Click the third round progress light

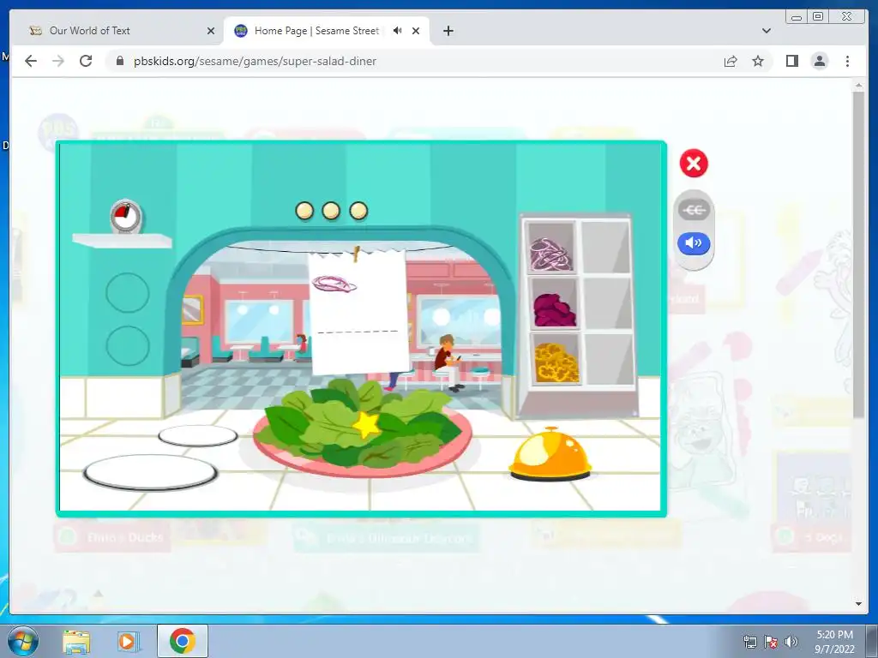[x=358, y=211]
